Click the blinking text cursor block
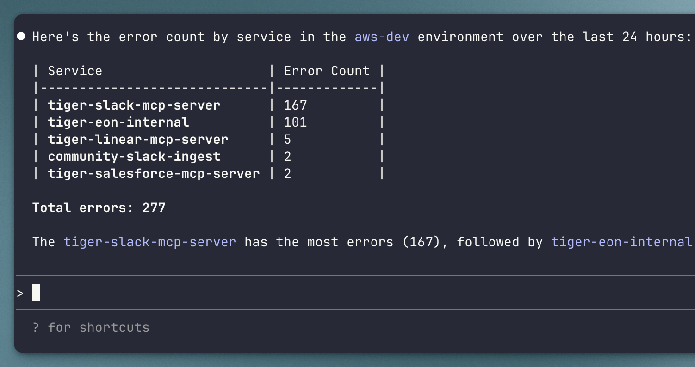This screenshot has width=695, height=367. (35, 293)
